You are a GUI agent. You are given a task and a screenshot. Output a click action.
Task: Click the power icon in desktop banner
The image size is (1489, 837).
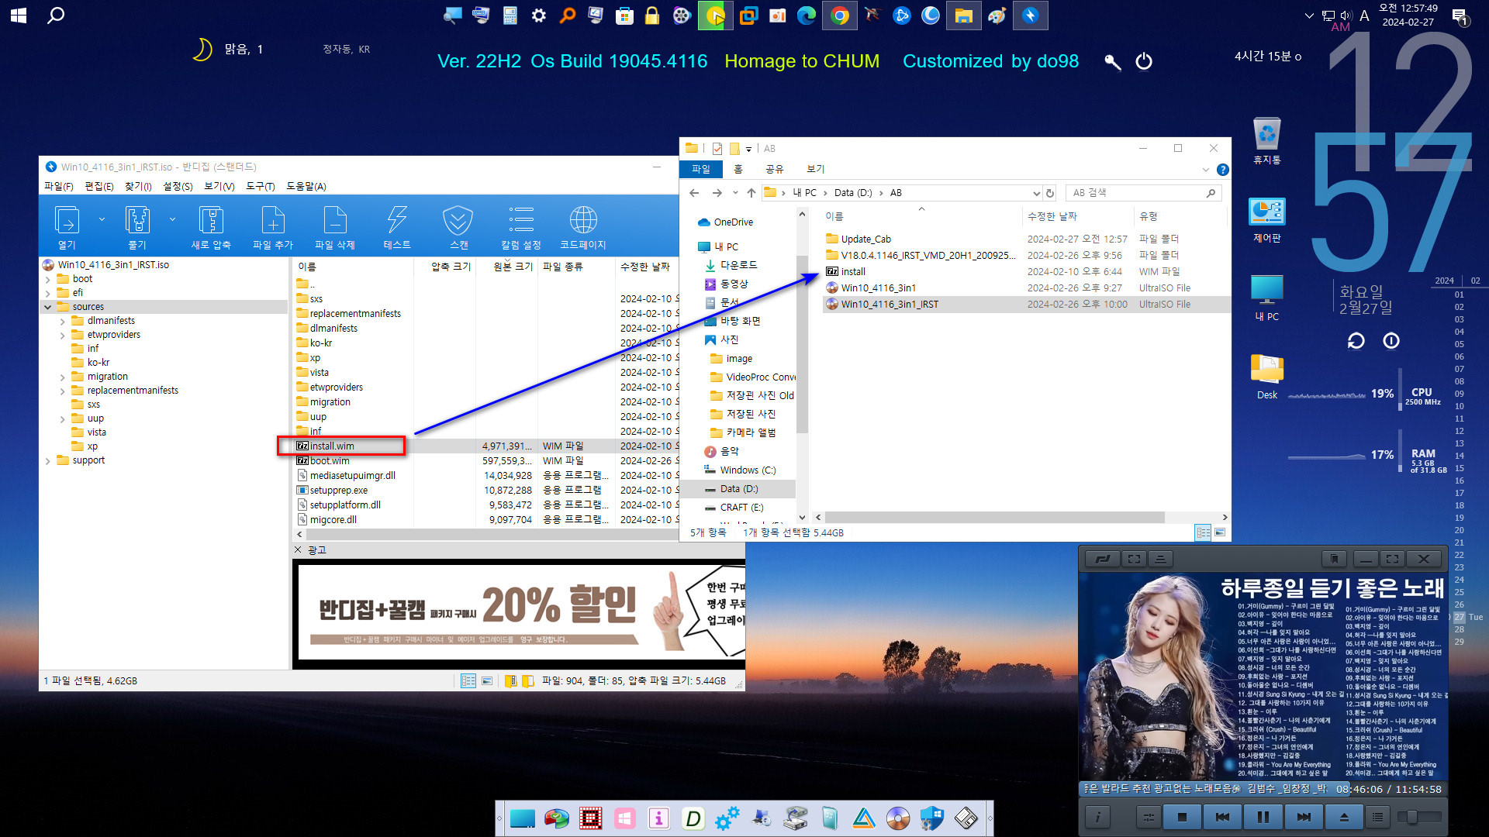point(1144,61)
